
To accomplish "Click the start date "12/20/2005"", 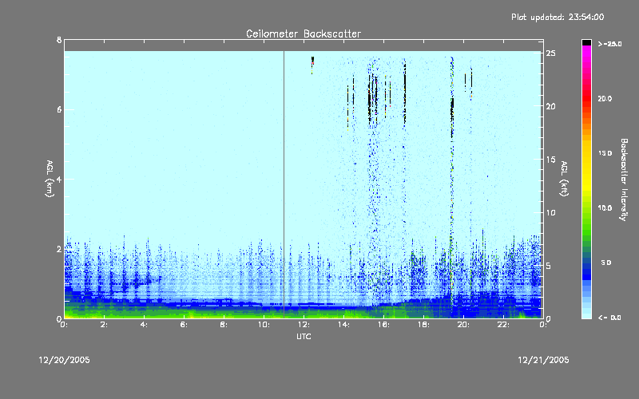I will point(65,360).
